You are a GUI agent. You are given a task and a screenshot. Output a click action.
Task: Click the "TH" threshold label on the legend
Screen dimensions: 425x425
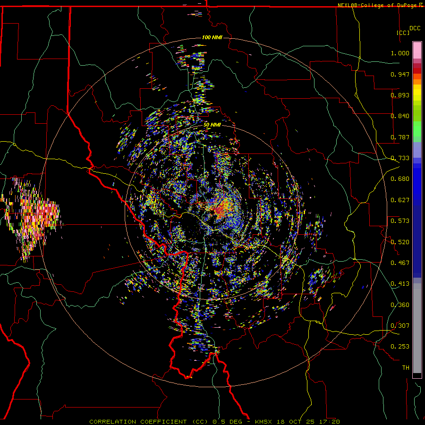[x=406, y=368]
